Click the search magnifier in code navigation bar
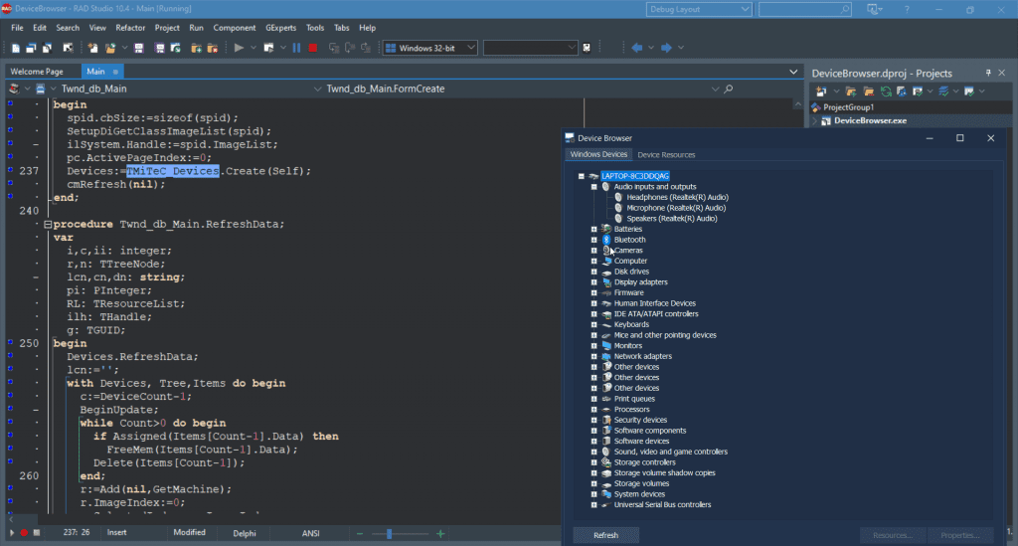Image resolution: width=1018 pixels, height=546 pixels. 729,89
